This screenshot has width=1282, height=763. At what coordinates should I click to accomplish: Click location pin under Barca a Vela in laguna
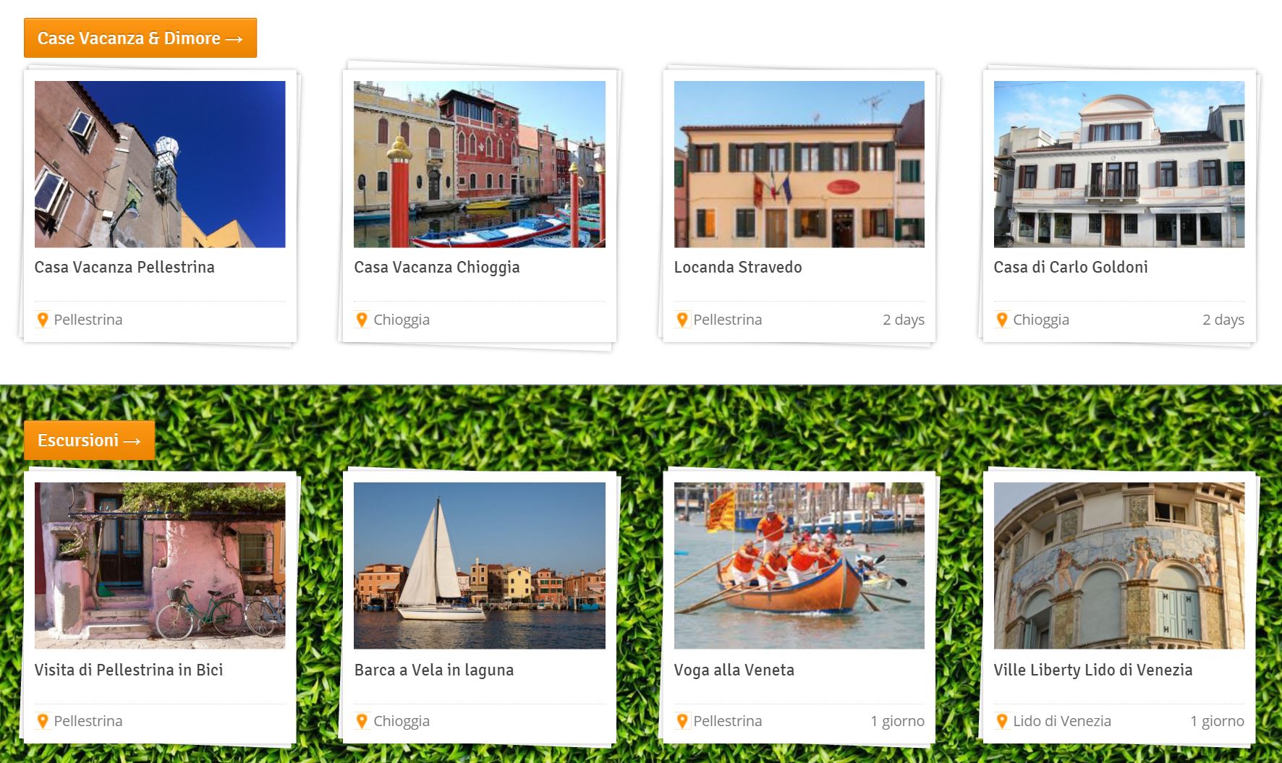click(x=362, y=721)
